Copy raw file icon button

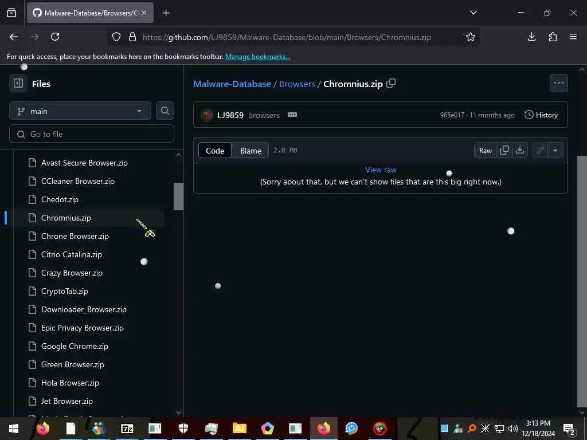click(504, 151)
